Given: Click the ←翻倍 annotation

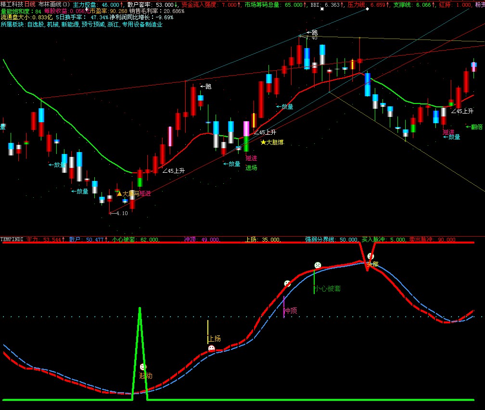Looking at the screenshot, I should 474,127.
